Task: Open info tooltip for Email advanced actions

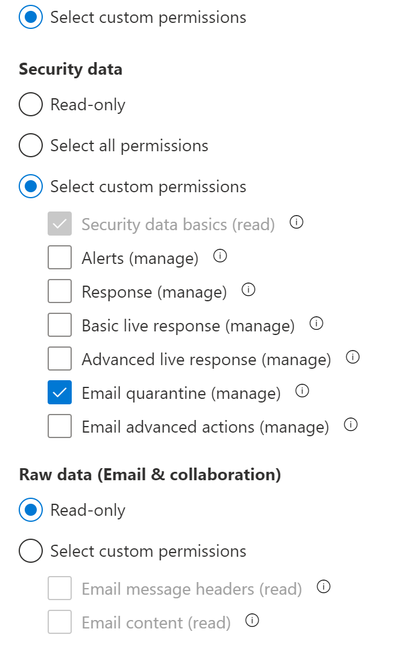Action: [x=350, y=425]
